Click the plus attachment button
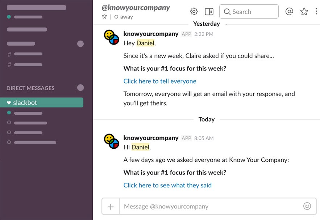 pos(111,207)
